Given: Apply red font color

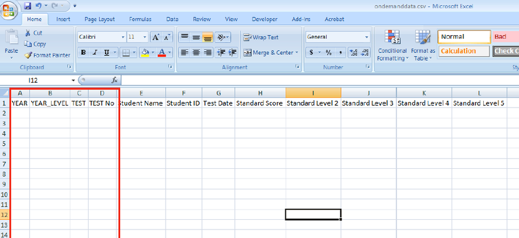Looking at the screenshot, I should pyautogui.click(x=162, y=52).
